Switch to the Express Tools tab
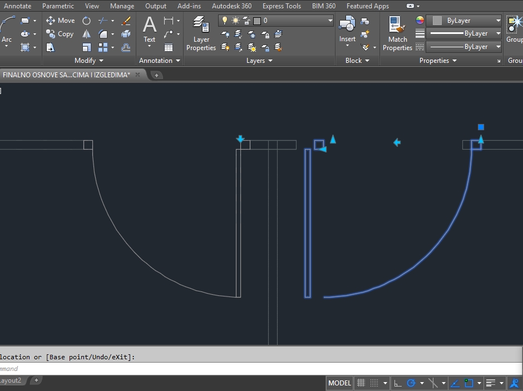Image resolution: width=523 pixels, height=391 pixels. (x=282, y=6)
